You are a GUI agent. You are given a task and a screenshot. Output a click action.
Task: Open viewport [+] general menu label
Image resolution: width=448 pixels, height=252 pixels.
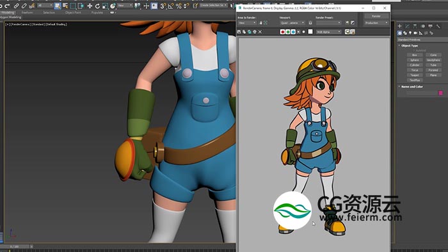click(x=8, y=24)
